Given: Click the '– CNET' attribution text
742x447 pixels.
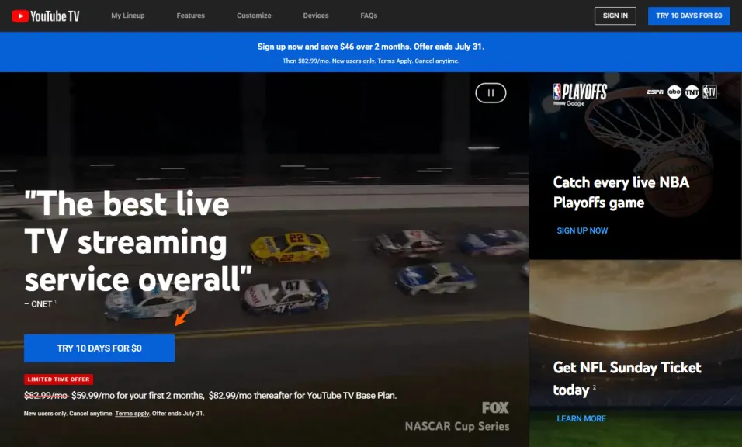Looking at the screenshot, I should [x=38, y=304].
